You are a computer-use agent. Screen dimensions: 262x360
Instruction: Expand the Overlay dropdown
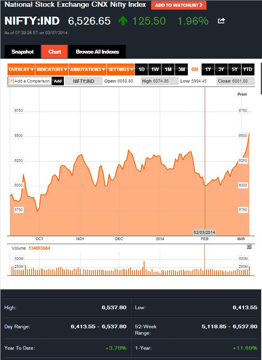coord(21,69)
